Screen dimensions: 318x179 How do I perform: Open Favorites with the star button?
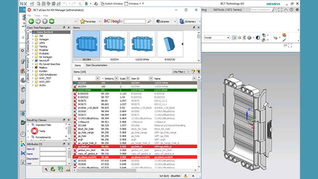(x=88, y=21)
